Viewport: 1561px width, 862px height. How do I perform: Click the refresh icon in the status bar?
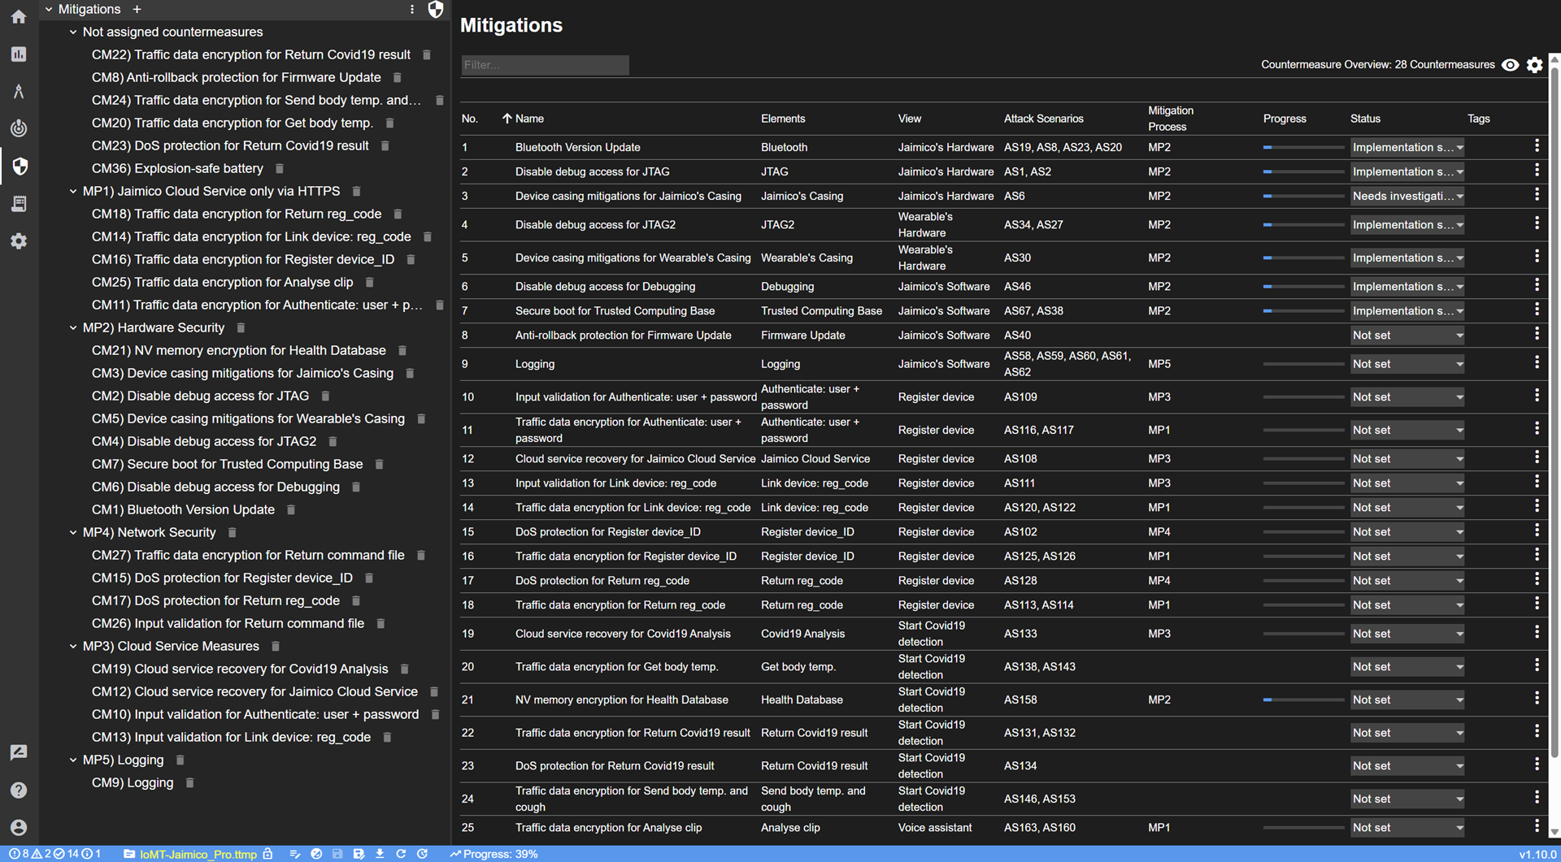(401, 854)
